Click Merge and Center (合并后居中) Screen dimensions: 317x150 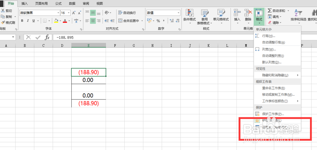tap(129, 21)
